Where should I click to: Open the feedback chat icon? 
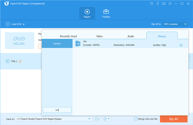pos(164,4)
